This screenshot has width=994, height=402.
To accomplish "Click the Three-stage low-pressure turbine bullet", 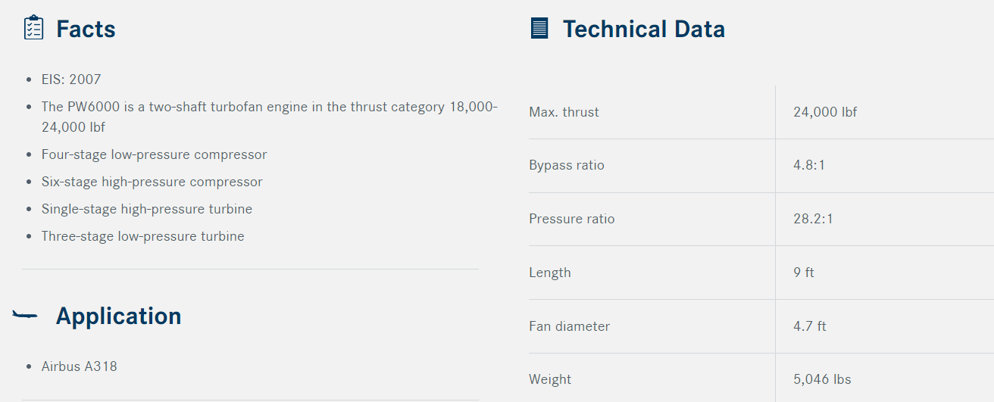I will coord(143,236).
